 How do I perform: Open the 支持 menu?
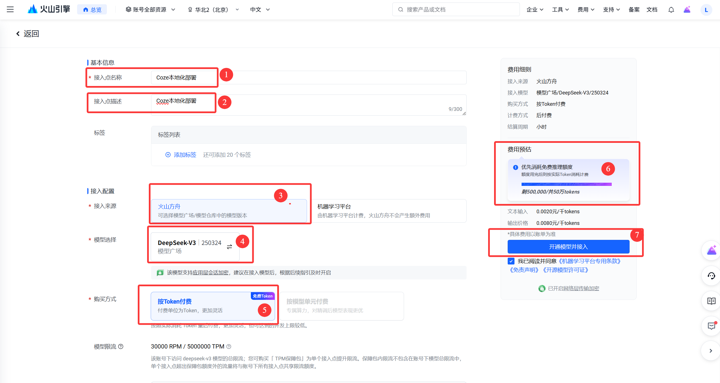pyautogui.click(x=611, y=10)
